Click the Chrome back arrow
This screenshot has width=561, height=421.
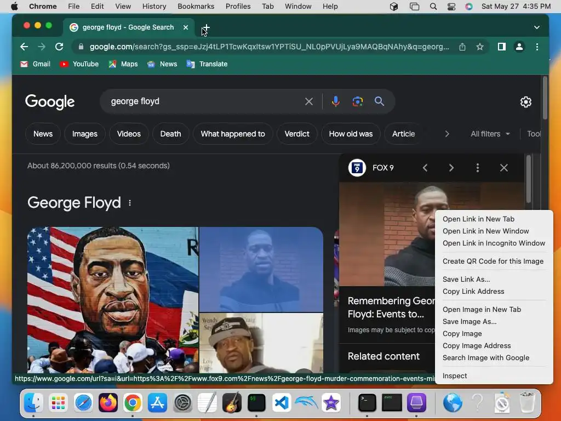point(24,47)
